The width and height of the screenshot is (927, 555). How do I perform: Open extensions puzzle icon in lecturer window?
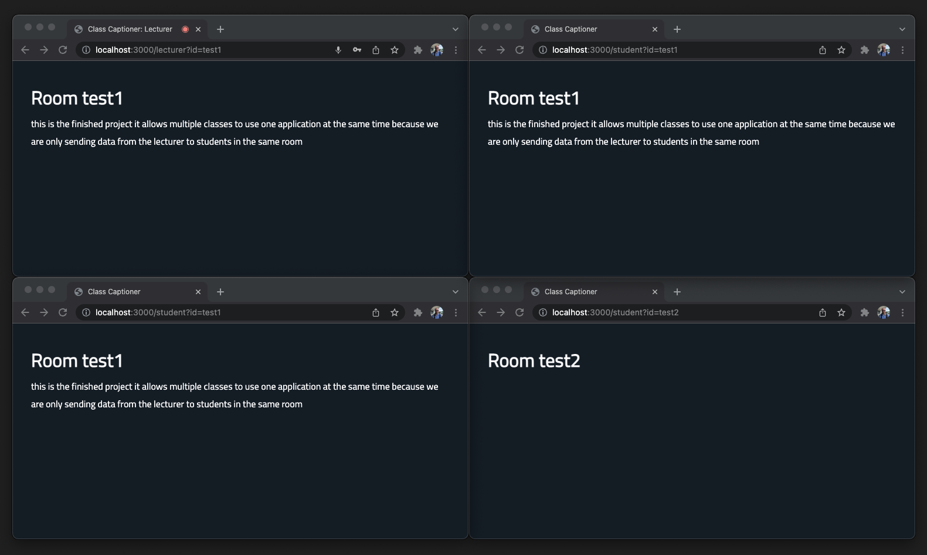[x=418, y=50]
